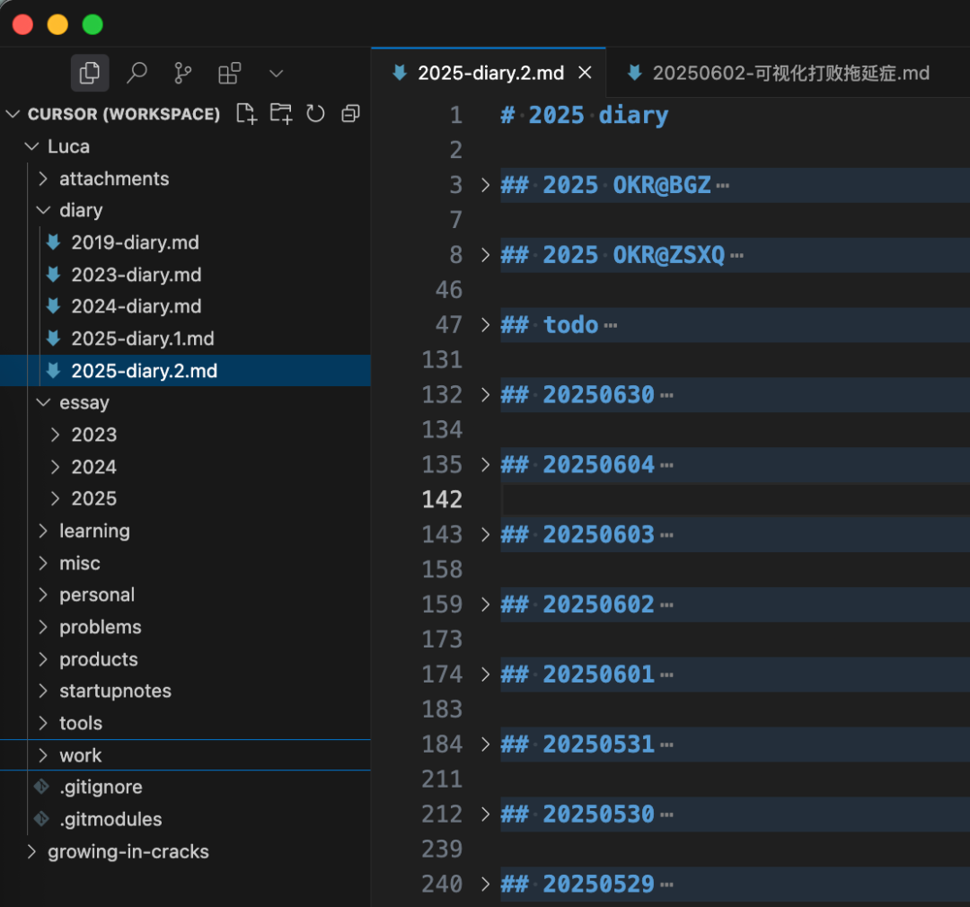
Task: Refresh the Explorer file tree
Action: coord(315,114)
